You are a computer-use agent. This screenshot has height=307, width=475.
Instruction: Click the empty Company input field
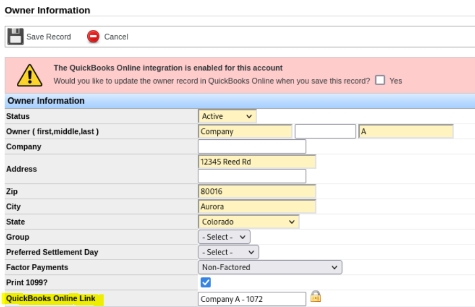coord(252,147)
